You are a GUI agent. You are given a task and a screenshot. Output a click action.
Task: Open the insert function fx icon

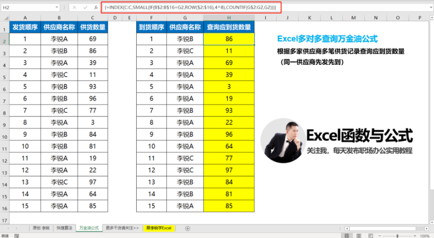pyautogui.click(x=96, y=7)
